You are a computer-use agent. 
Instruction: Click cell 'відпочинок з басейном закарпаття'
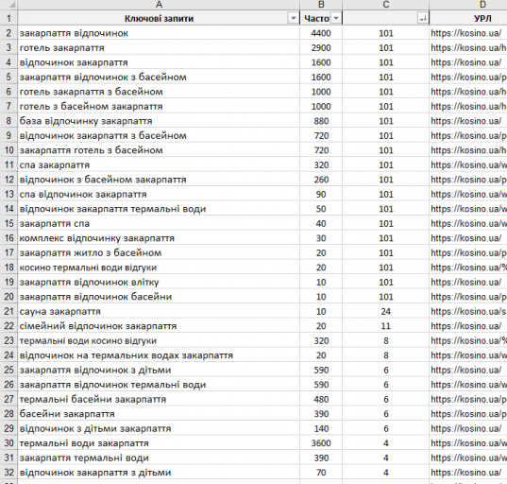[159, 180]
